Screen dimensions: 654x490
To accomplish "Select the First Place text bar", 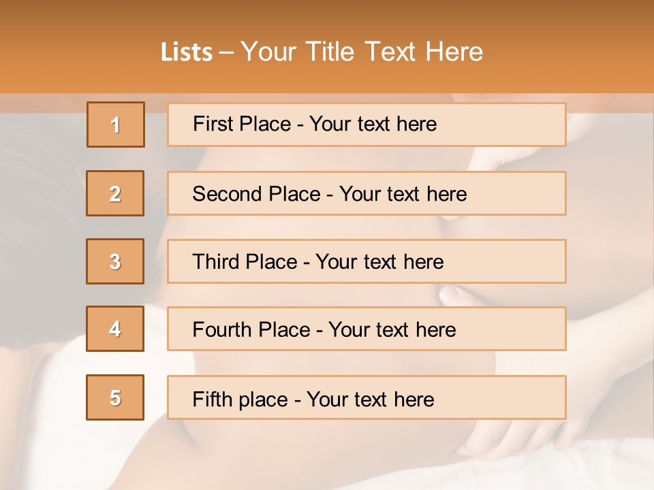I will click(367, 125).
